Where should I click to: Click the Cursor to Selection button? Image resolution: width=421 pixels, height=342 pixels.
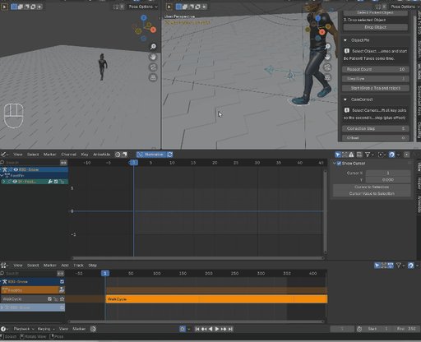[372, 187]
